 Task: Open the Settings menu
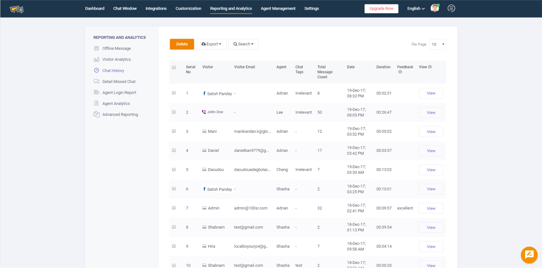tap(312, 8)
